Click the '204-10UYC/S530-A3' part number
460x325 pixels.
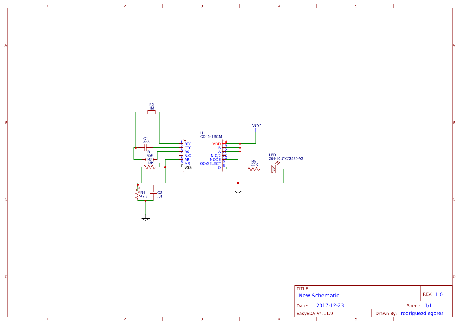tap(286, 158)
